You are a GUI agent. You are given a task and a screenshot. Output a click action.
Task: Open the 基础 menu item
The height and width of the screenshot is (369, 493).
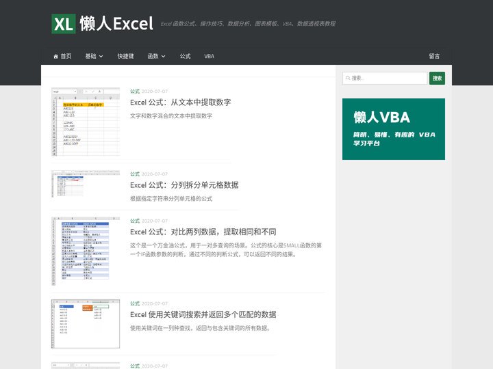pyautogui.click(x=90, y=56)
